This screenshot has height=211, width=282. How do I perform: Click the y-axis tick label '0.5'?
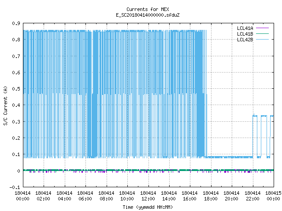[16, 89]
